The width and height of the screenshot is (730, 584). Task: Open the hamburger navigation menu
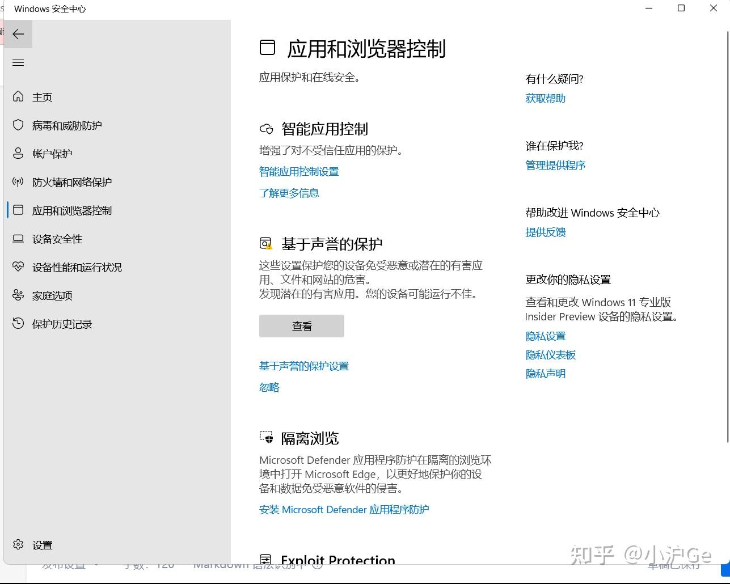18,62
